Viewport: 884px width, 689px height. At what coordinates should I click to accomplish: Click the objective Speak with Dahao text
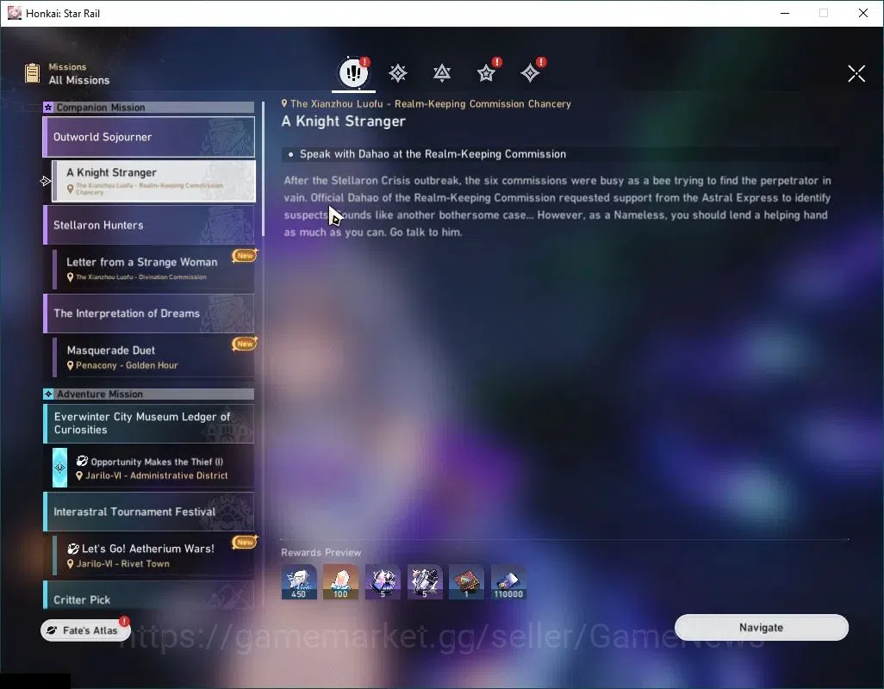click(433, 154)
